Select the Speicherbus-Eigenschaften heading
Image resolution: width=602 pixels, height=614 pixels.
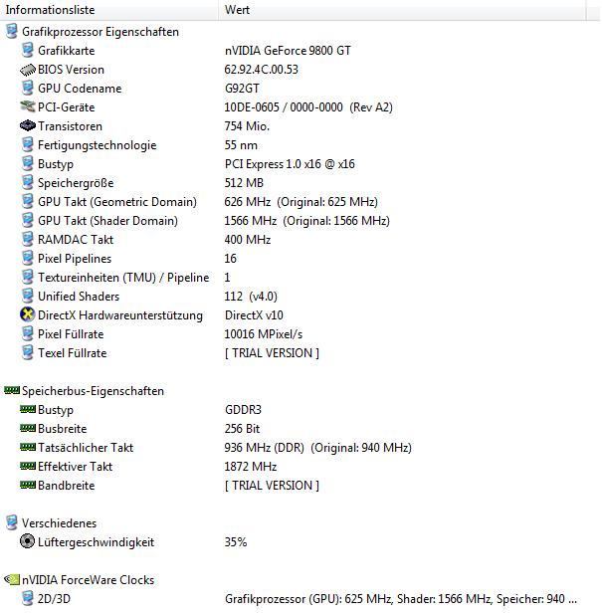tap(93, 391)
